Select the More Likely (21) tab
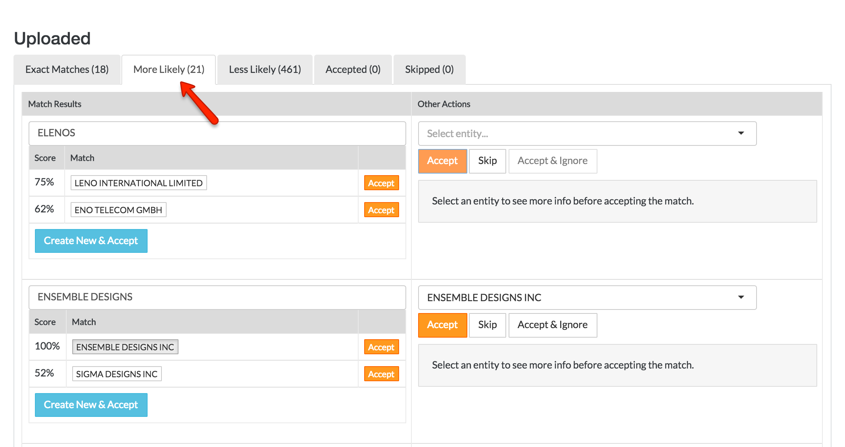 tap(169, 70)
